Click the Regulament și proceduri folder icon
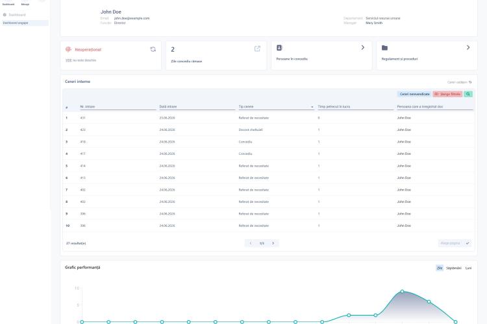 pos(384,48)
